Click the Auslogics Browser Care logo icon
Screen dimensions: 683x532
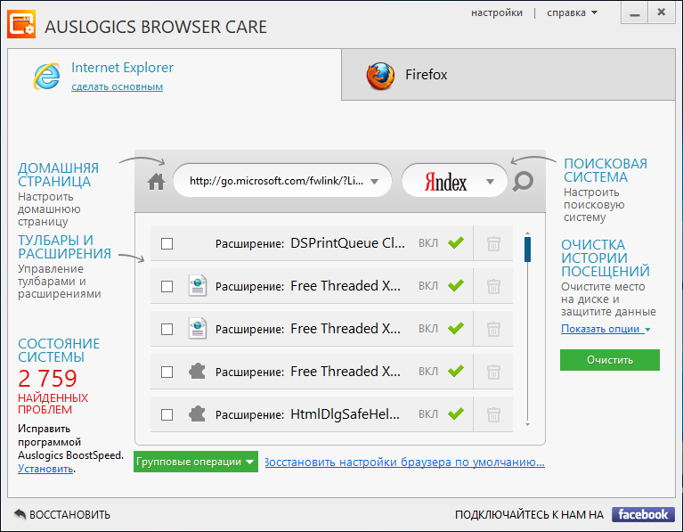tap(21, 24)
